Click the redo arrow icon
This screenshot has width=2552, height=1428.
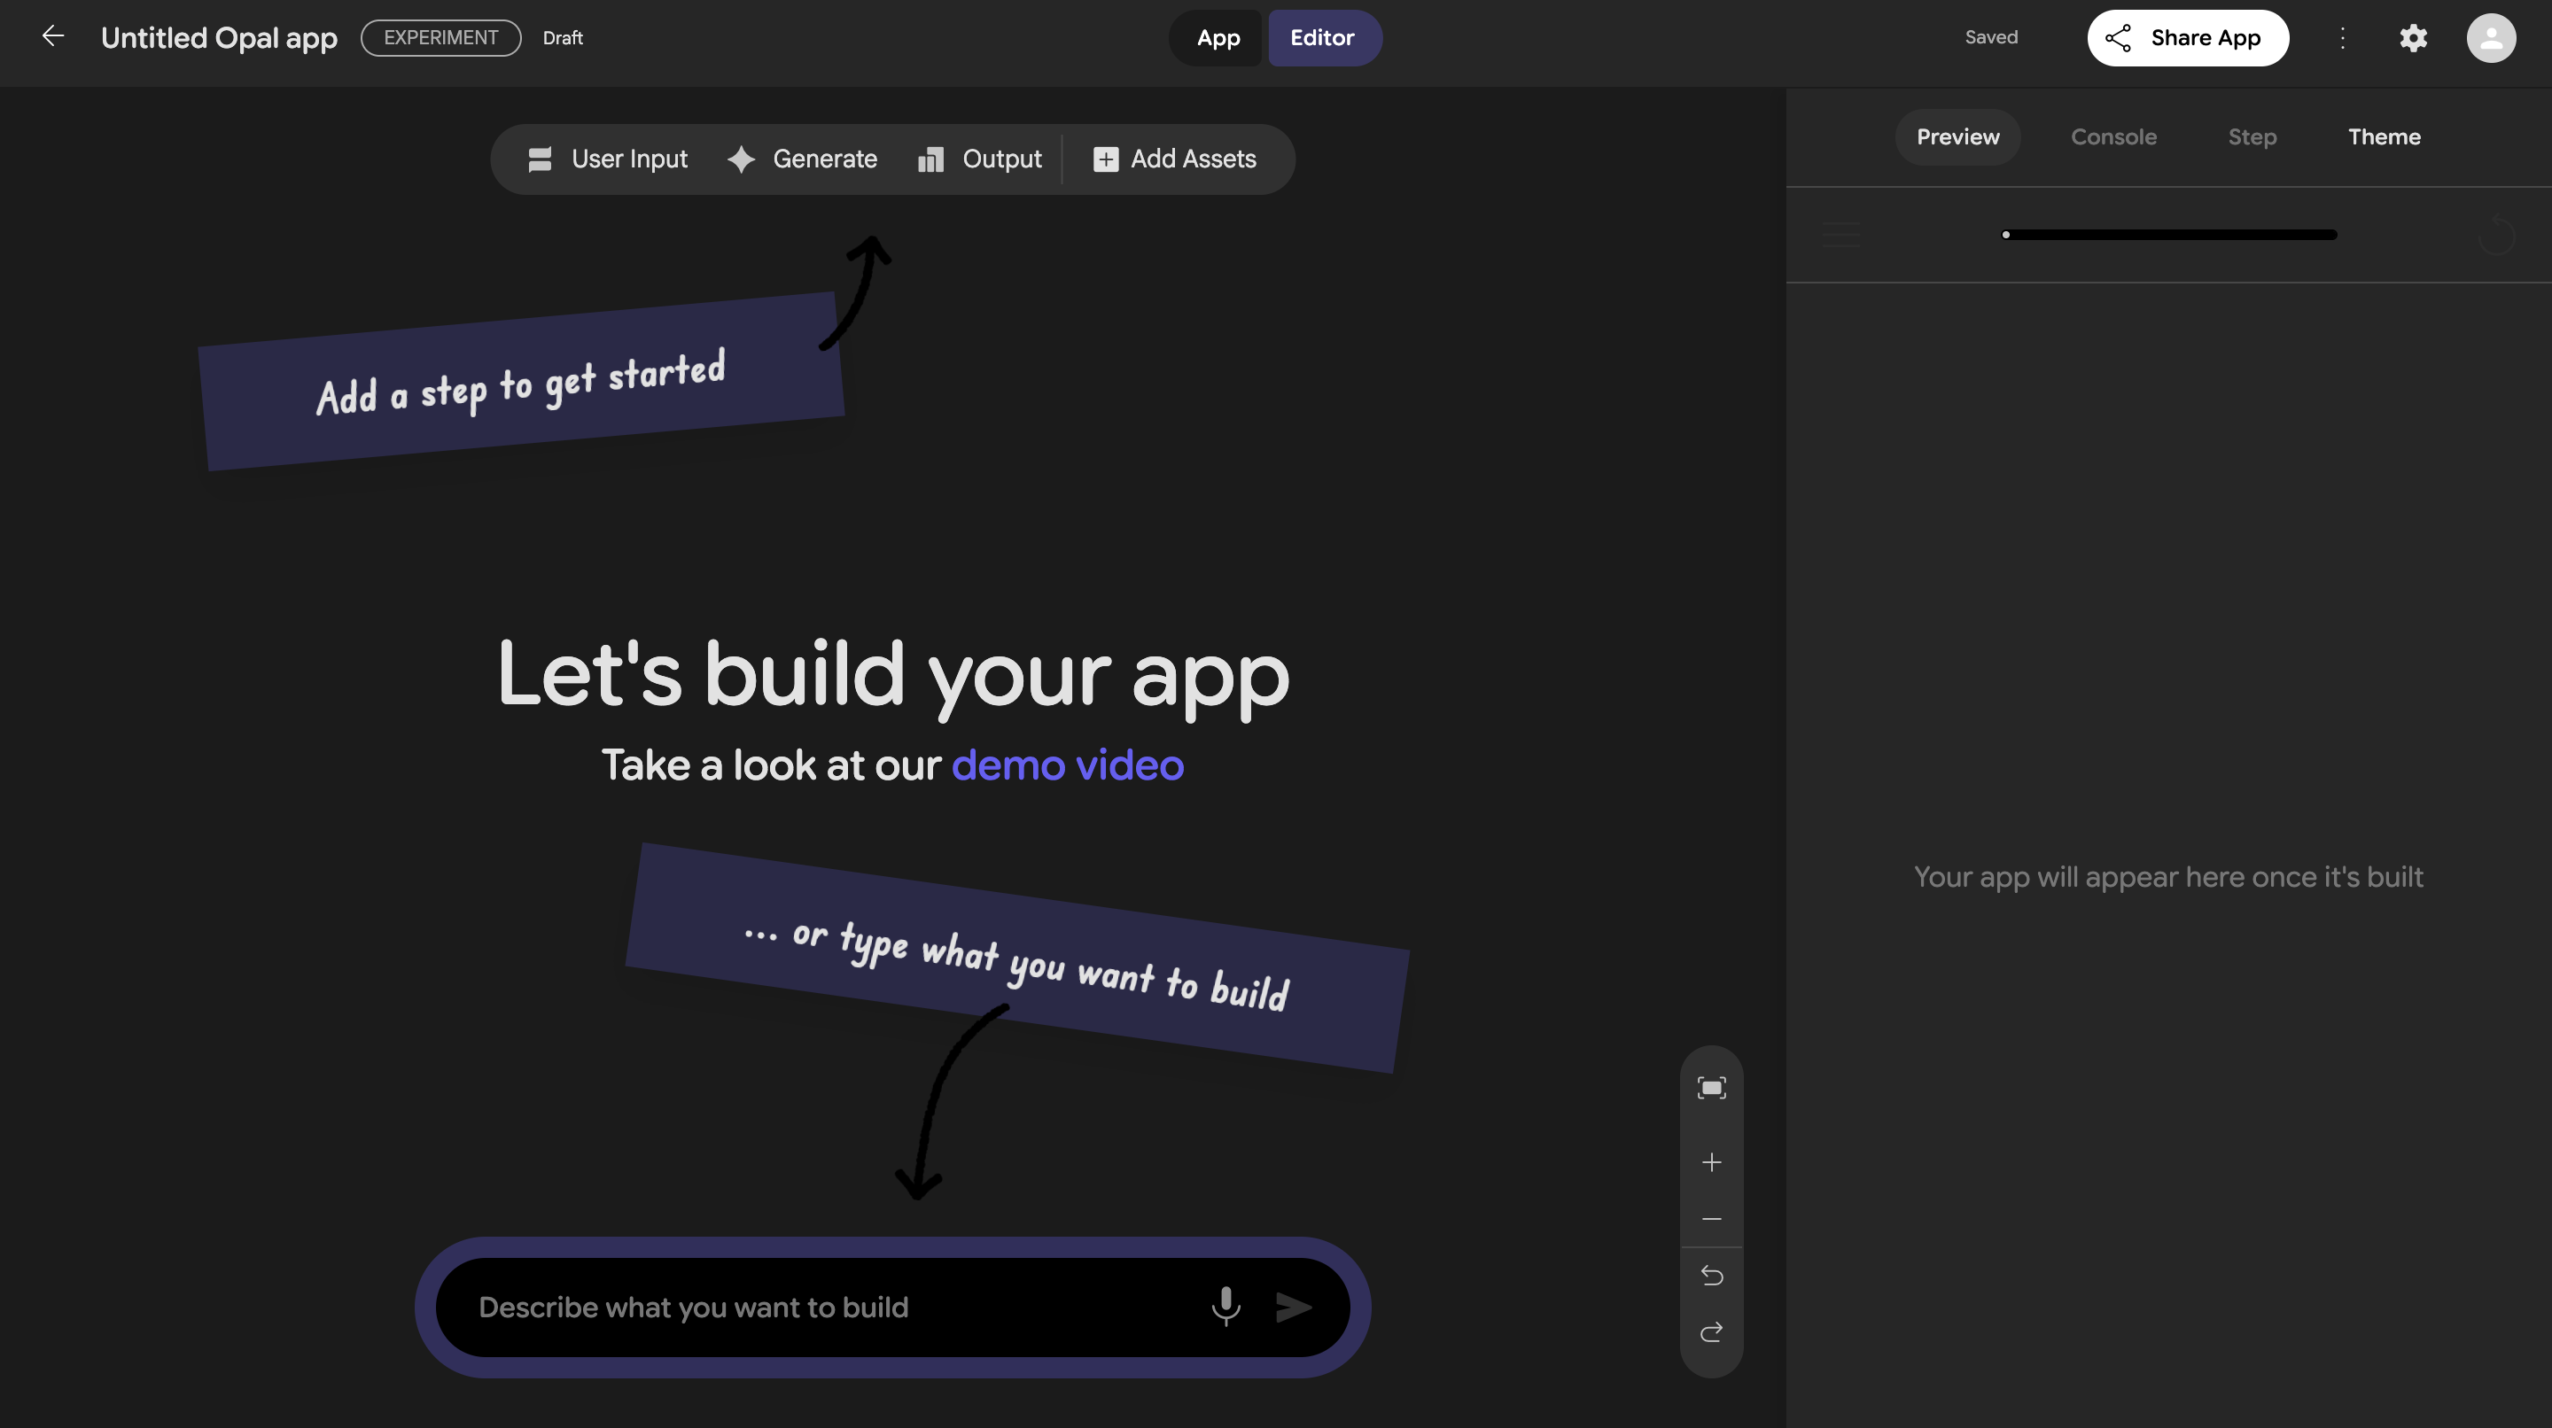click(1711, 1332)
